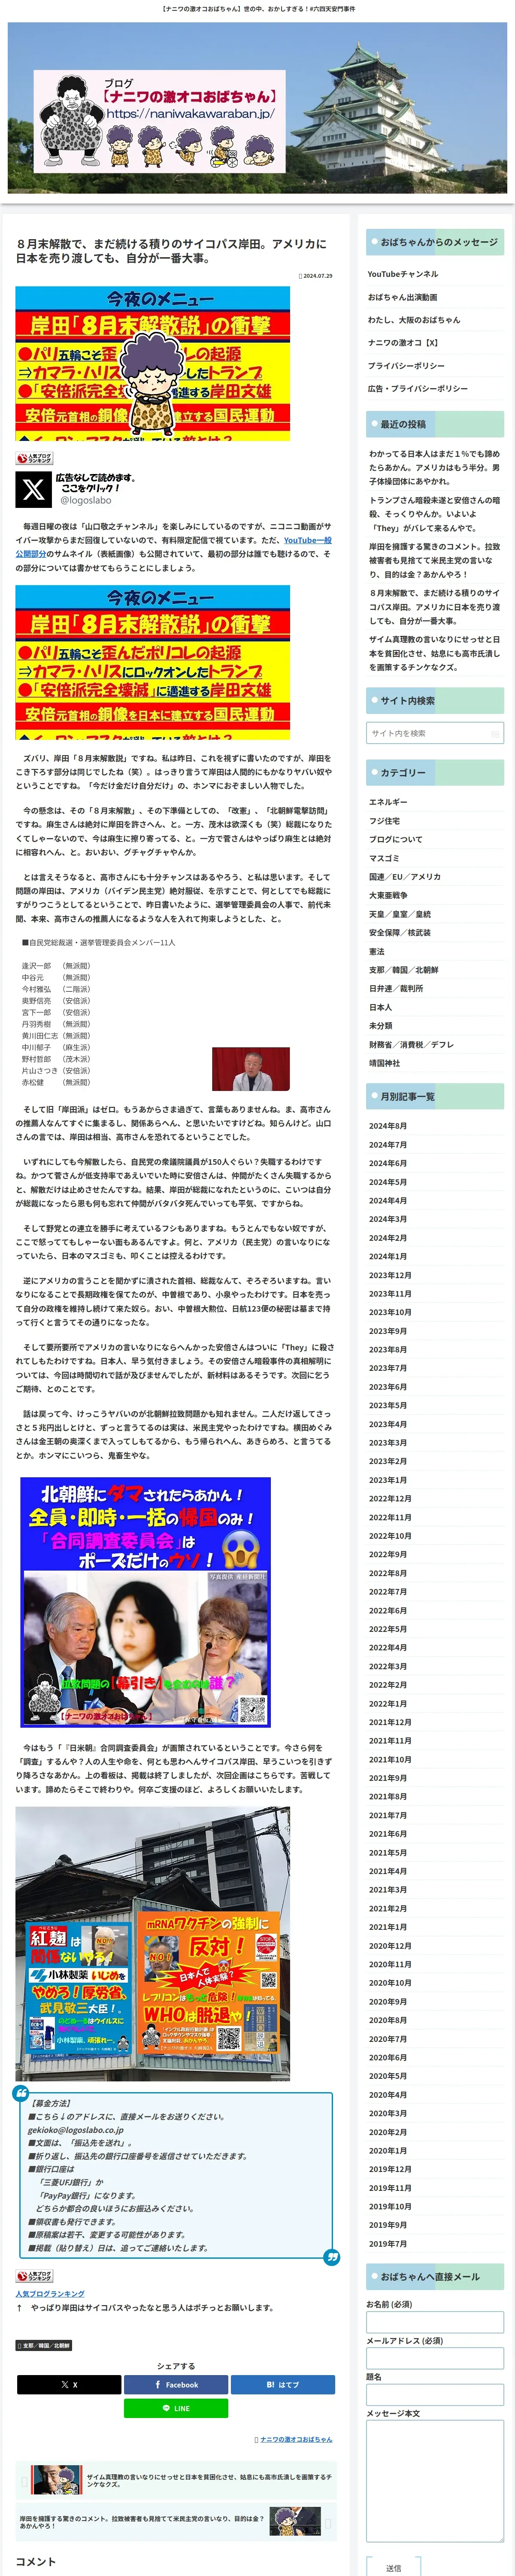
Task: Open the マスコミ category
Action: pyautogui.click(x=384, y=858)
